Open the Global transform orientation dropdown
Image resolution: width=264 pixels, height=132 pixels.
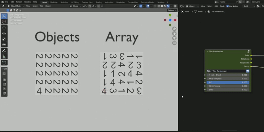tap(76, 6)
